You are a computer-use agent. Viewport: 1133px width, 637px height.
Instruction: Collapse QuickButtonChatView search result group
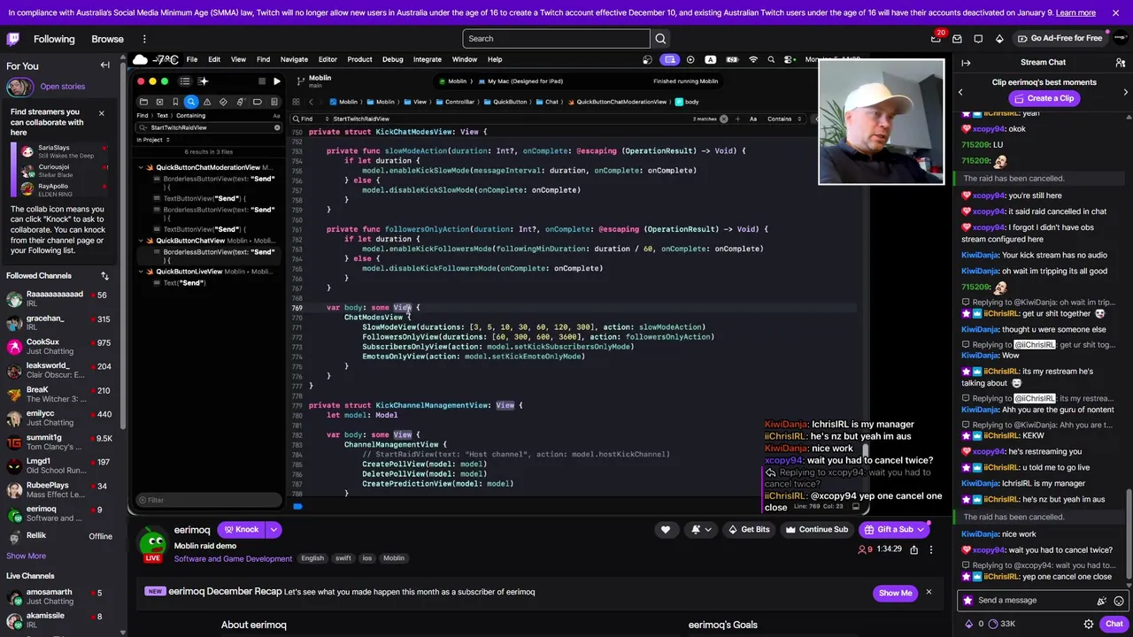point(140,241)
